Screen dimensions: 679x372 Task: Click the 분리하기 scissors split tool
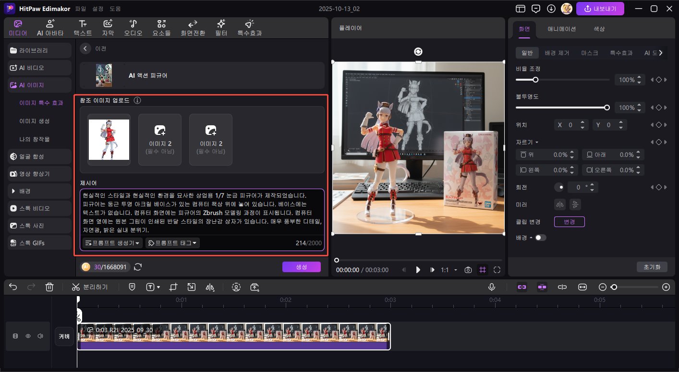(x=89, y=287)
